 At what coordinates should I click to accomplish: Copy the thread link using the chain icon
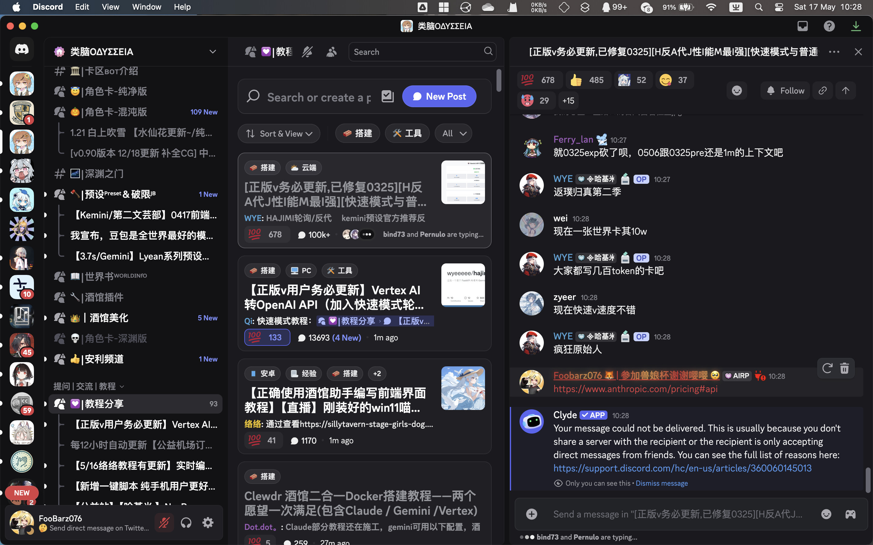coord(822,91)
